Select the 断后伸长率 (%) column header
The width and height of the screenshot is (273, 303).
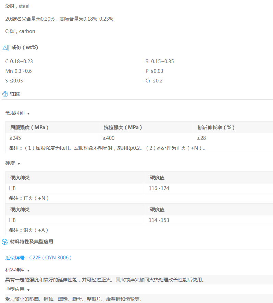pyautogui.click(x=216, y=127)
